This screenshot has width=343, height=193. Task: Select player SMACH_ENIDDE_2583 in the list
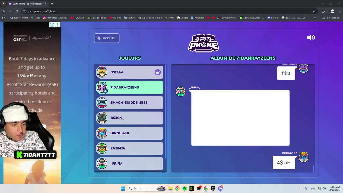tap(129, 103)
